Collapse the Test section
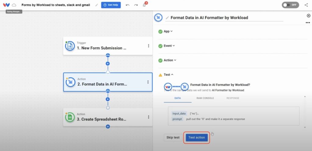Viewport: 312px width, 151px height. (168, 75)
